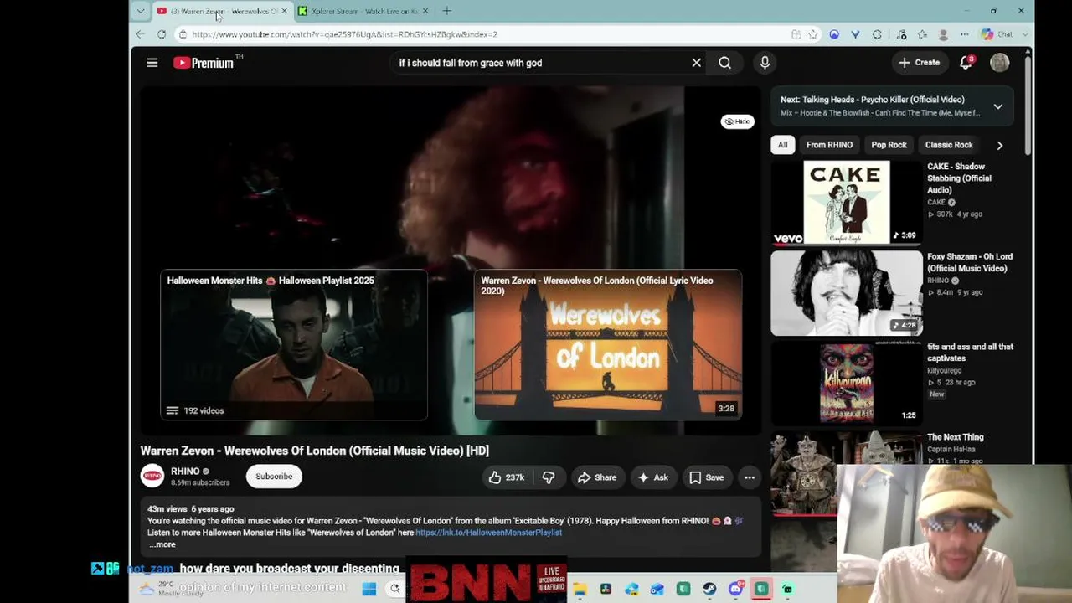The image size is (1072, 603).
Task: Close the Xplorer Stream browser tab
Action: point(425,11)
